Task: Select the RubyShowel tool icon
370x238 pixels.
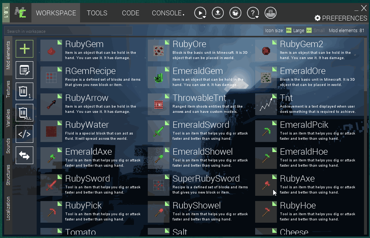Action: pyautogui.click(x=159, y=211)
